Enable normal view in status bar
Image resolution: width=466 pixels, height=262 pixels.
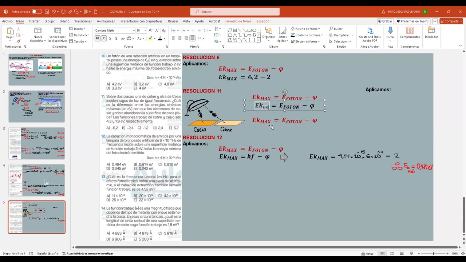pos(383,254)
